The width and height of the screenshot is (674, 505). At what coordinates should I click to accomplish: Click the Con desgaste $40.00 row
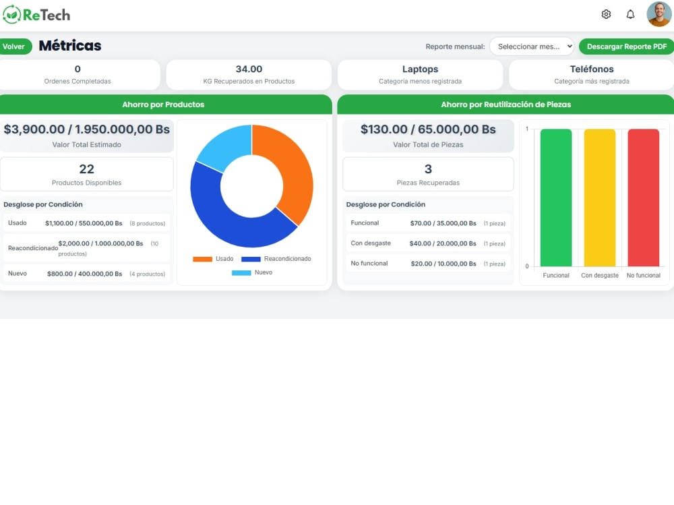[x=428, y=243]
